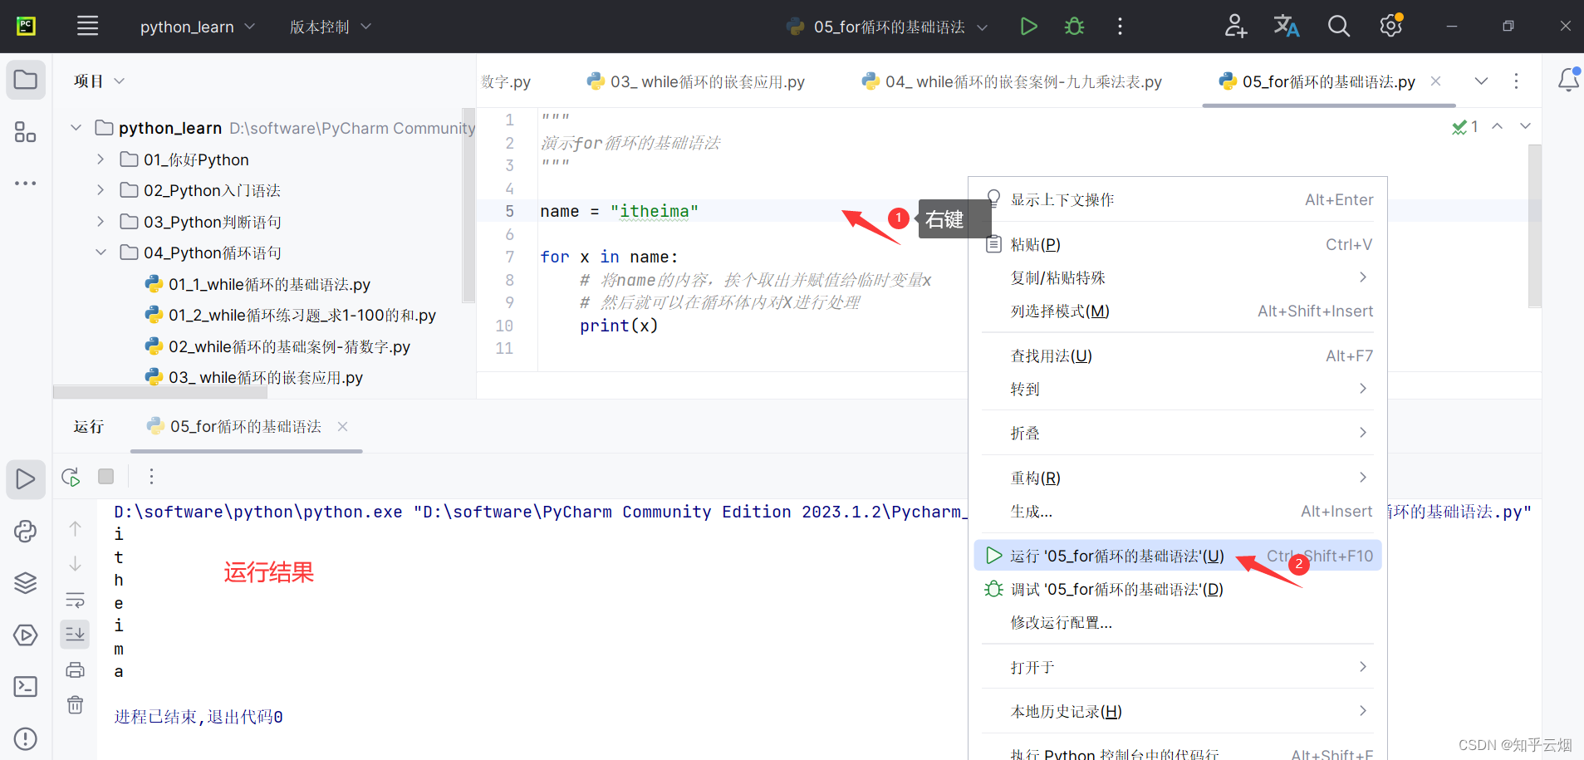Collapse the 04_Python循环语句 folder

tap(101, 253)
